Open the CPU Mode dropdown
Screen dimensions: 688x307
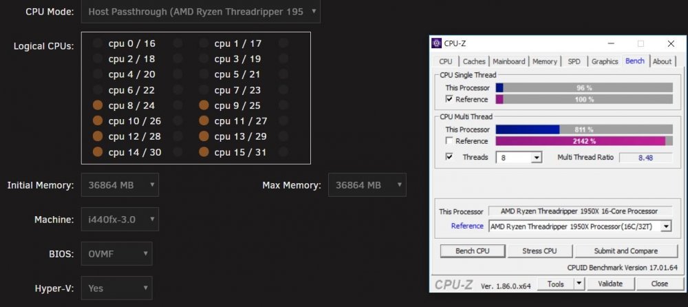(200, 12)
